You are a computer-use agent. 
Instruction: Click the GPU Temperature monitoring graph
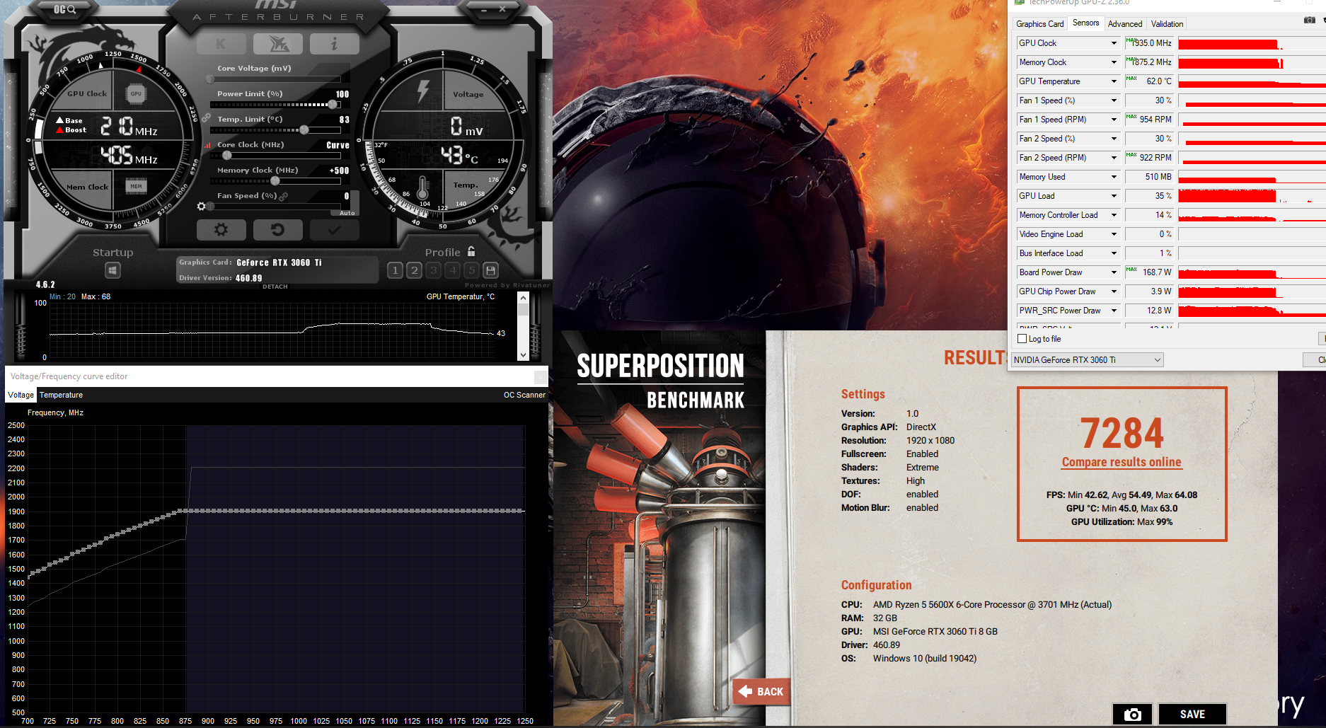tap(272, 330)
